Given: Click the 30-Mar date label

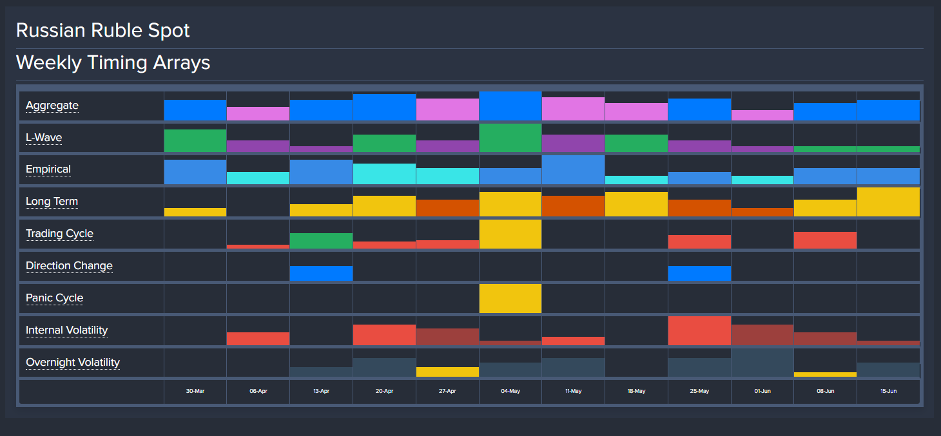Looking at the screenshot, I should tap(195, 391).
